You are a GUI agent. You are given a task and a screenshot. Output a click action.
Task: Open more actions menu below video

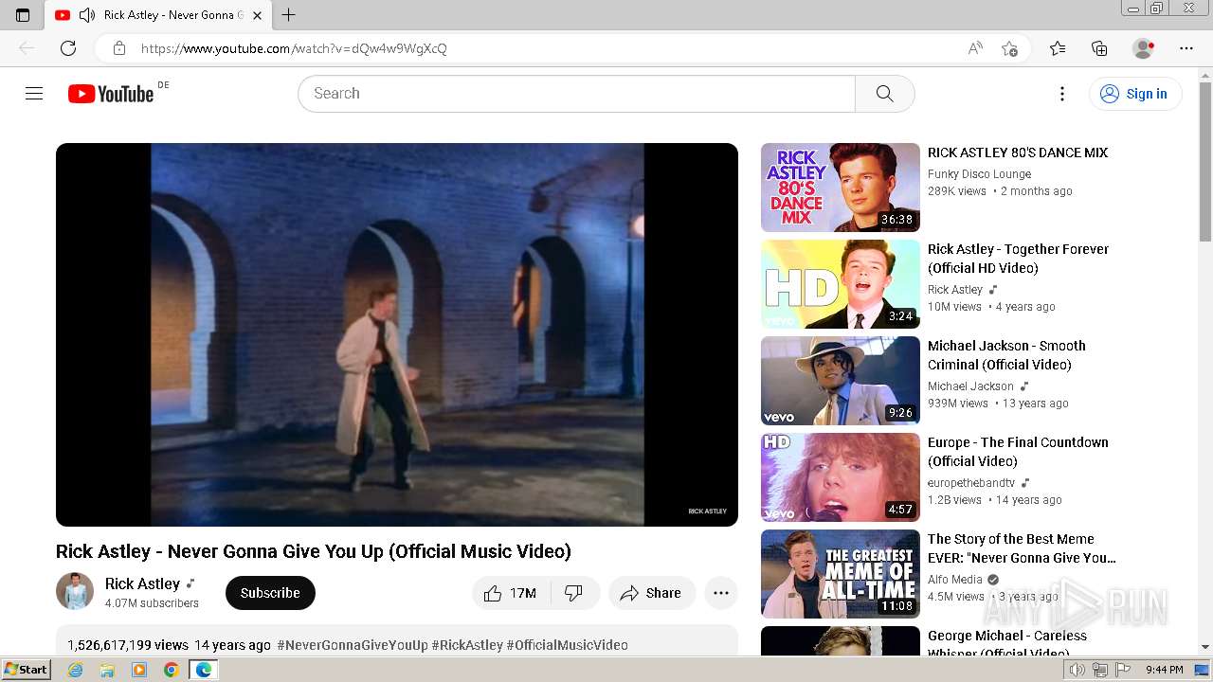pyautogui.click(x=721, y=593)
